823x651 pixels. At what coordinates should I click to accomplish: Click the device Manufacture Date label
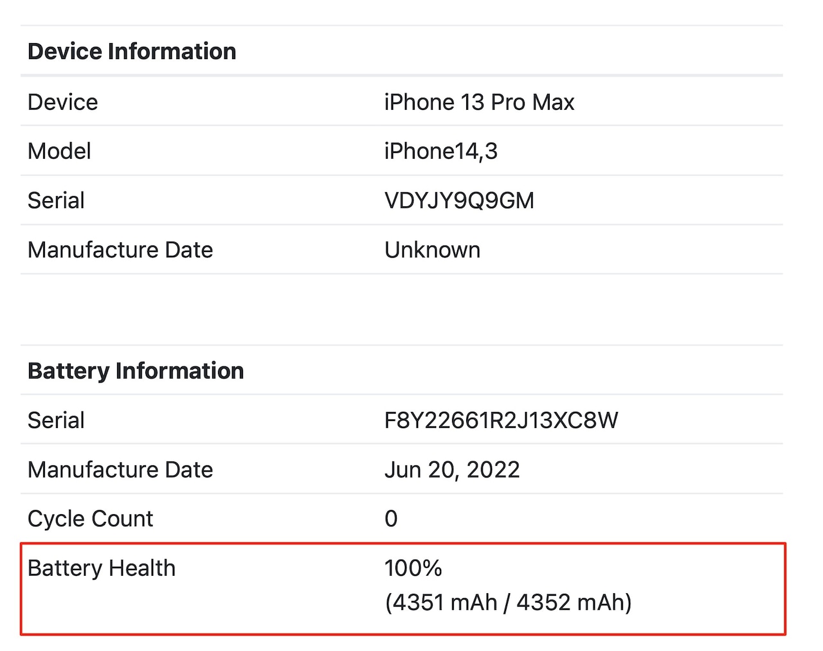coord(120,250)
